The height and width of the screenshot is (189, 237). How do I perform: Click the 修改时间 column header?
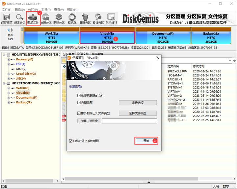pyautogui.click(x=198, y=66)
